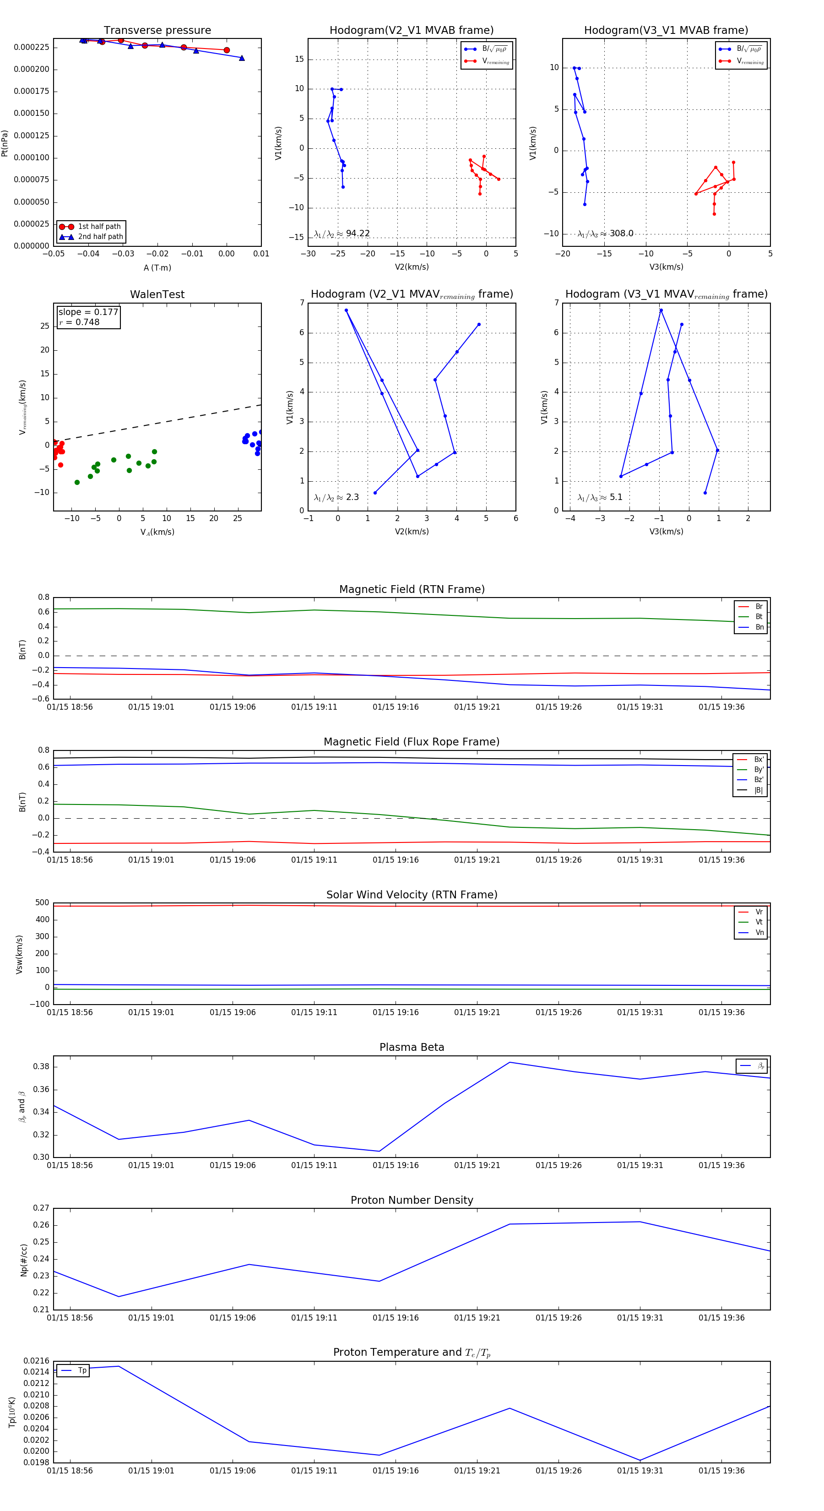Select the "2nd half path" legend entry
The height and width of the screenshot is (1511, 824).
pos(90,237)
